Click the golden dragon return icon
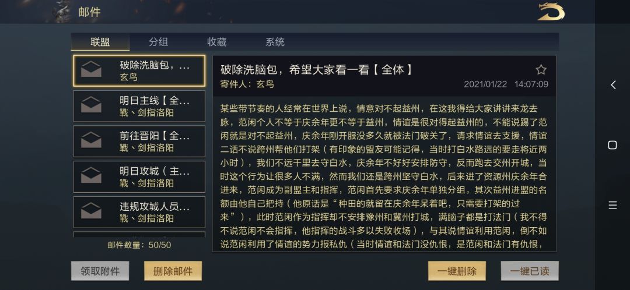The image size is (630, 290). click(x=551, y=12)
